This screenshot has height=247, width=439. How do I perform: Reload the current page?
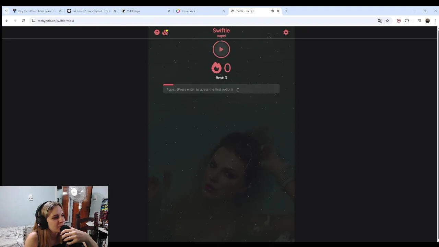[23, 21]
